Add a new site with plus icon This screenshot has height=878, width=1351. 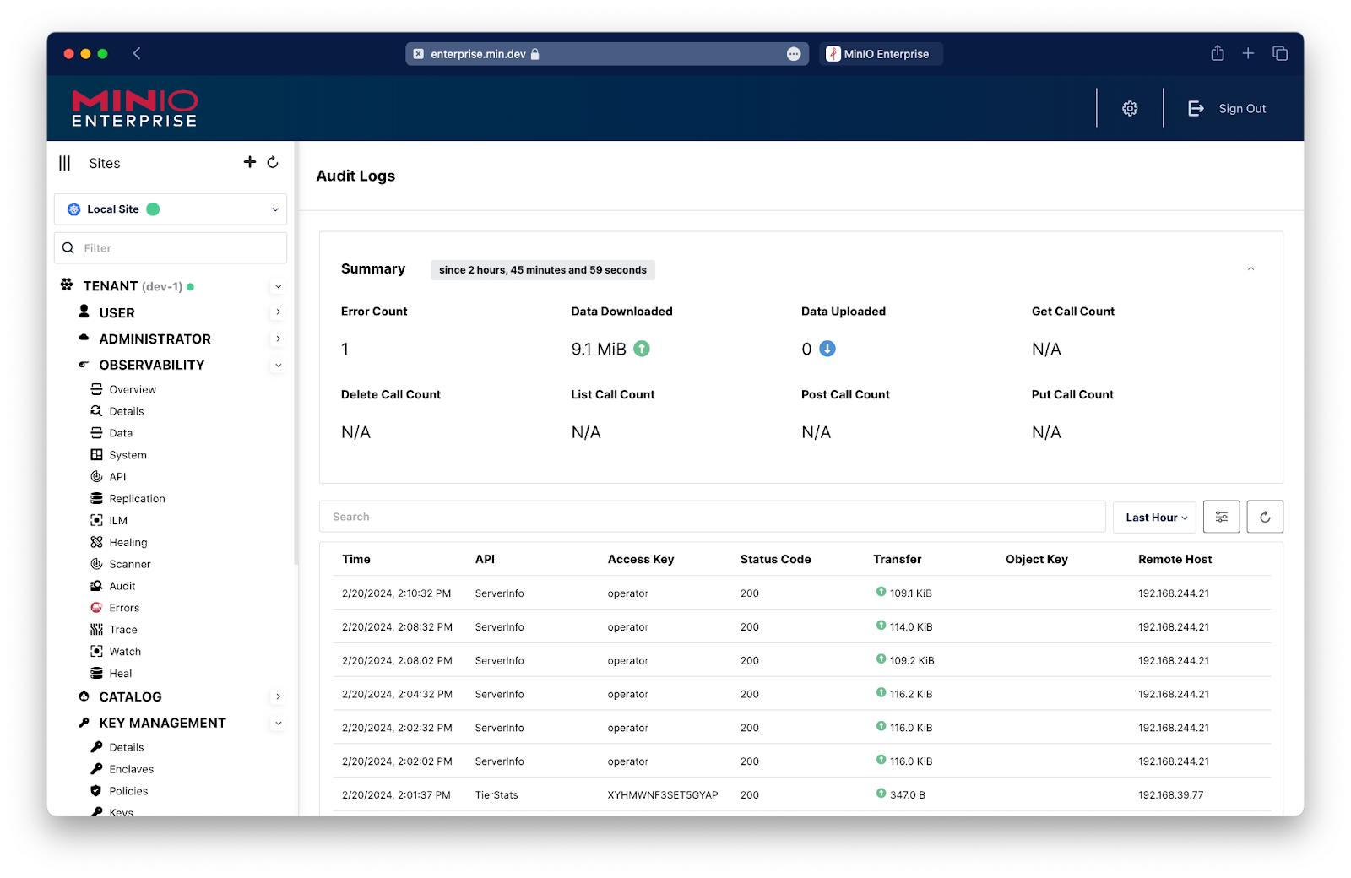coord(250,162)
